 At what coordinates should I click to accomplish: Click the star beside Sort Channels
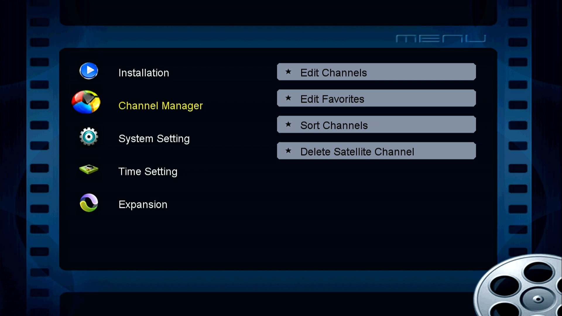(288, 124)
